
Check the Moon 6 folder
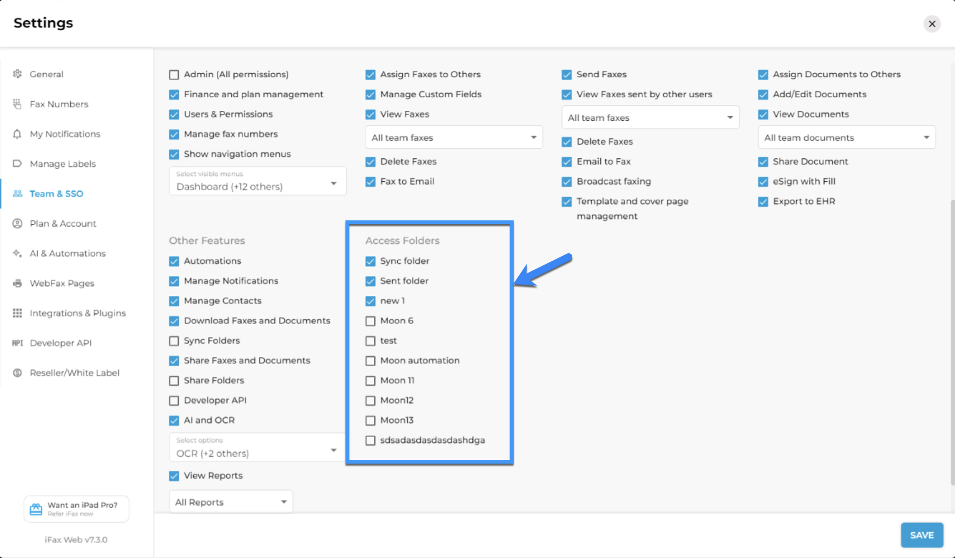[x=370, y=321]
